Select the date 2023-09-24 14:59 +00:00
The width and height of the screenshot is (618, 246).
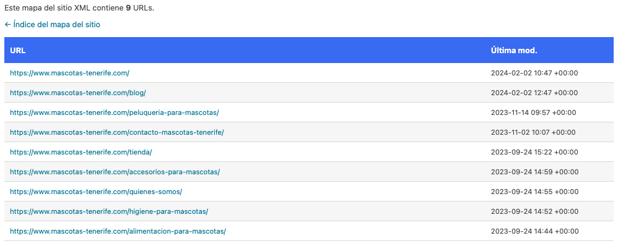click(x=535, y=172)
